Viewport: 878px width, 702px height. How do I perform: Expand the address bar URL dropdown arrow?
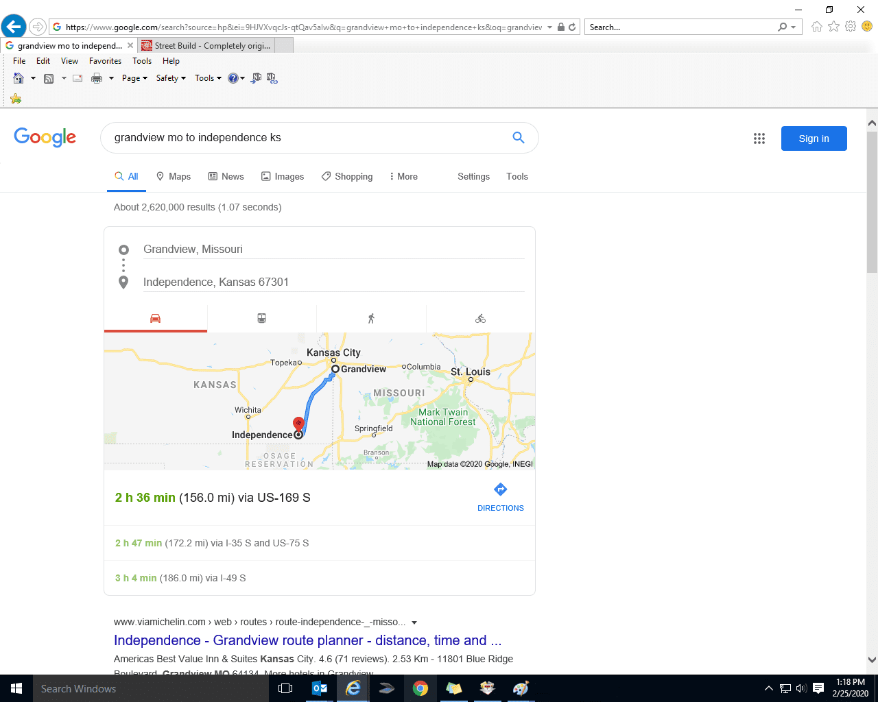(549, 27)
